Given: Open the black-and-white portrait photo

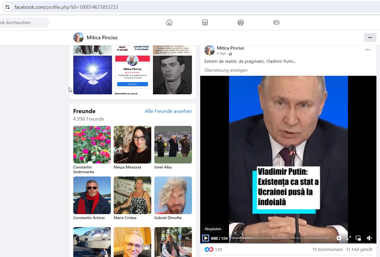Looking at the screenshot, I should tap(172, 75).
